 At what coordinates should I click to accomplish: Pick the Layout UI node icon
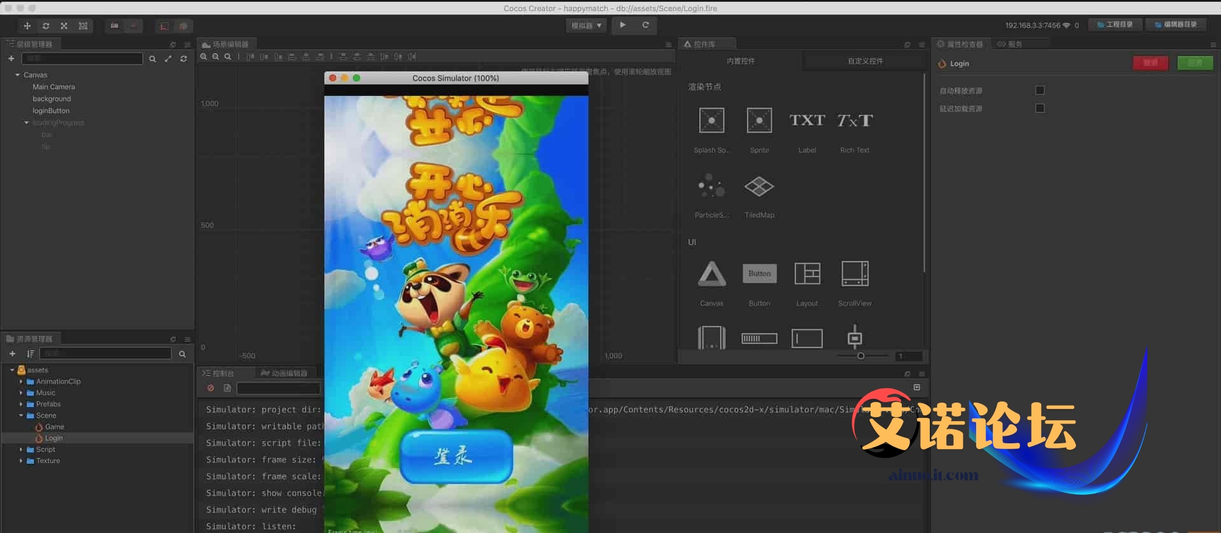pos(807,274)
